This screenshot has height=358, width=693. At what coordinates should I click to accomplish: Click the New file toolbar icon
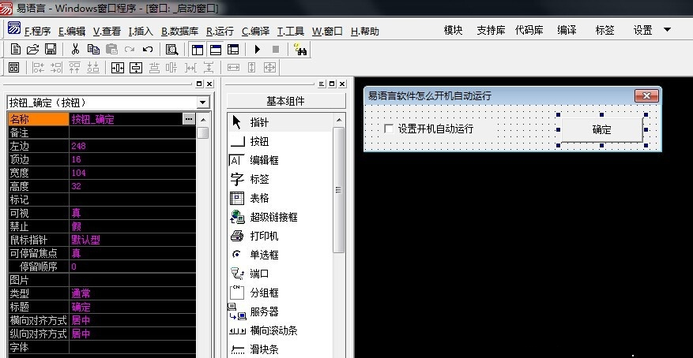click(16, 50)
